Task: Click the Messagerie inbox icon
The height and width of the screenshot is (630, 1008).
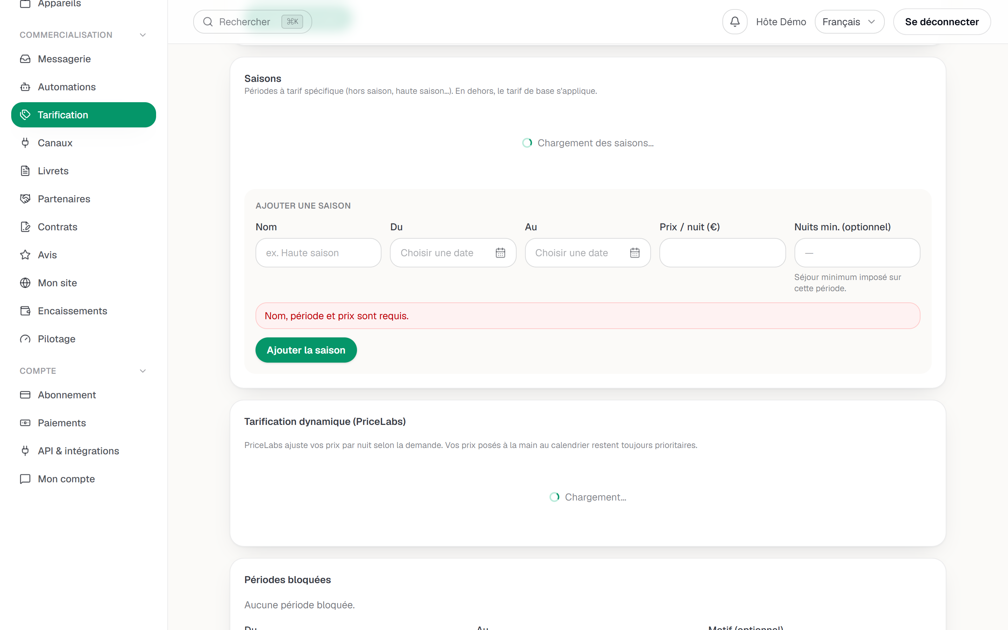Action: 25,59
